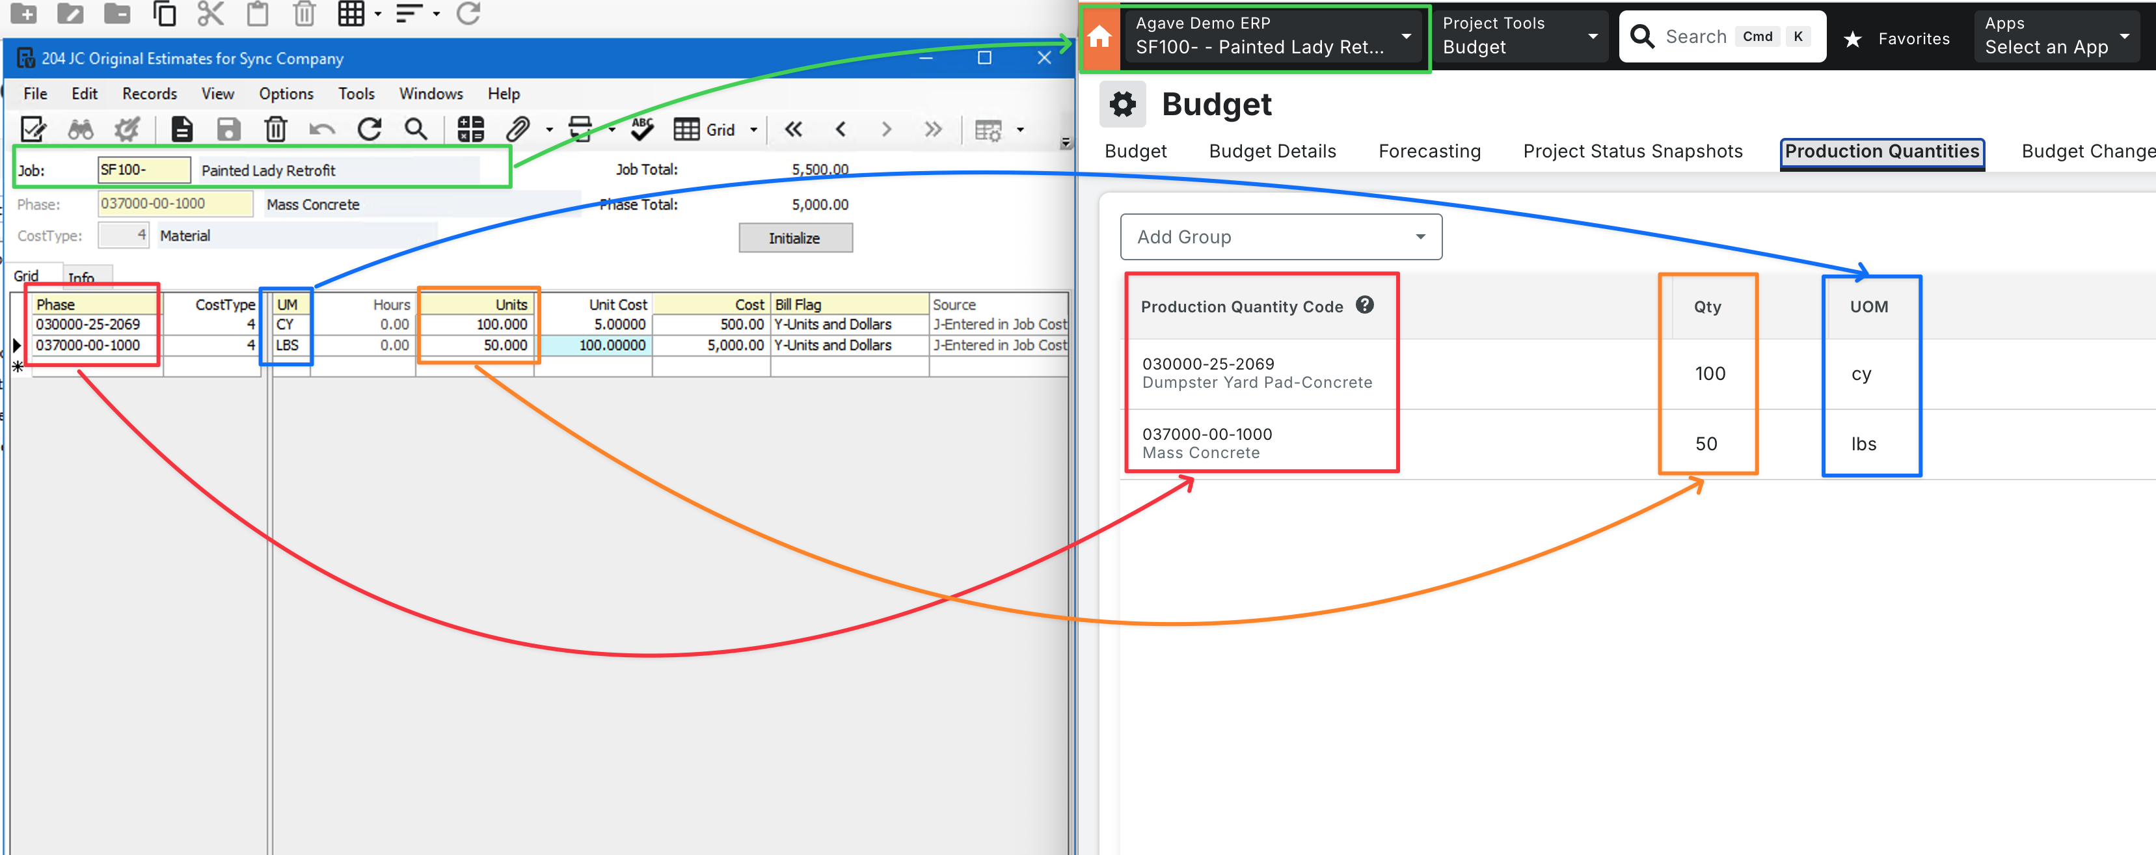Switch to the Info tab
The height and width of the screenshot is (855, 2156).
pyautogui.click(x=81, y=277)
